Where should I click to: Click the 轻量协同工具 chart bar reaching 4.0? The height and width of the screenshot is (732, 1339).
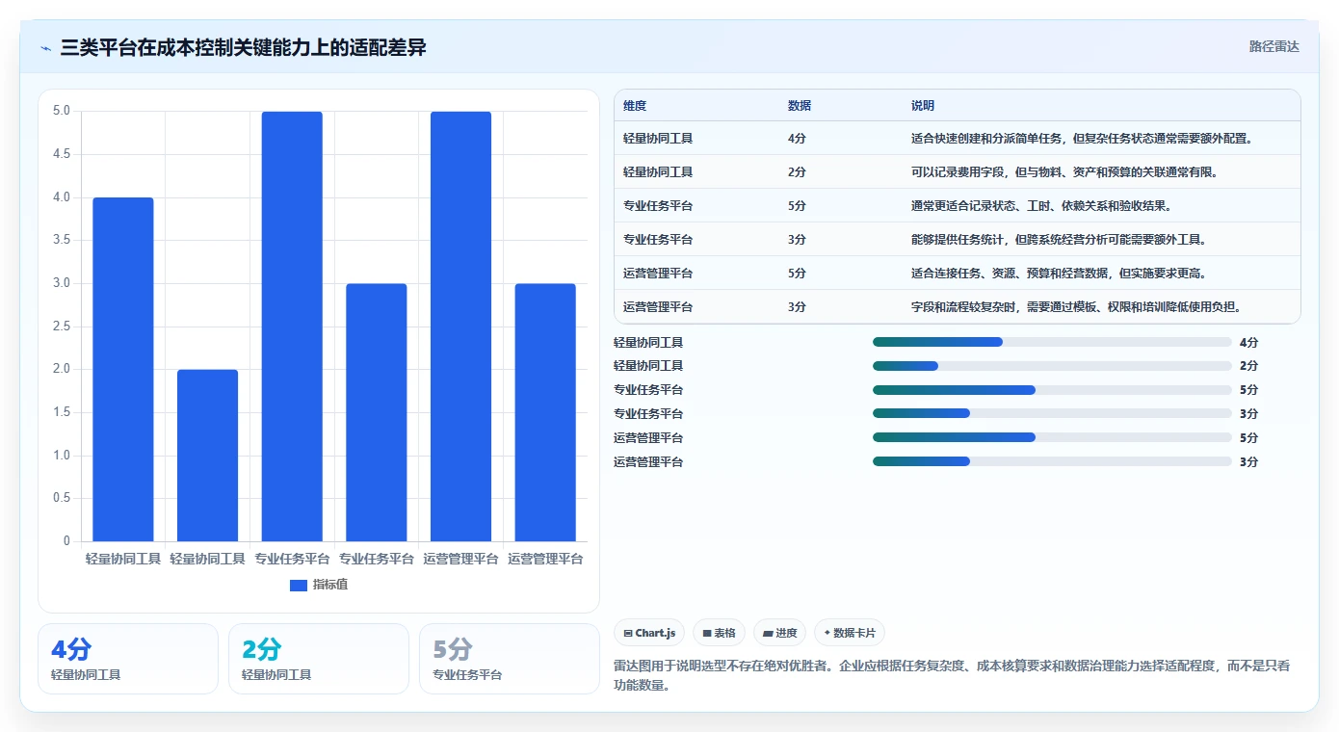[123, 369]
